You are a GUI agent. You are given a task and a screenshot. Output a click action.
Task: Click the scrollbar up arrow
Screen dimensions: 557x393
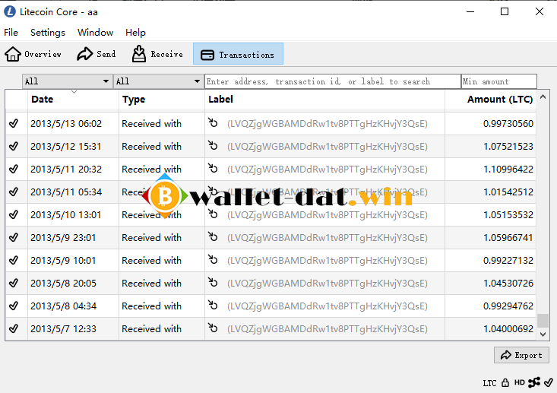point(543,97)
